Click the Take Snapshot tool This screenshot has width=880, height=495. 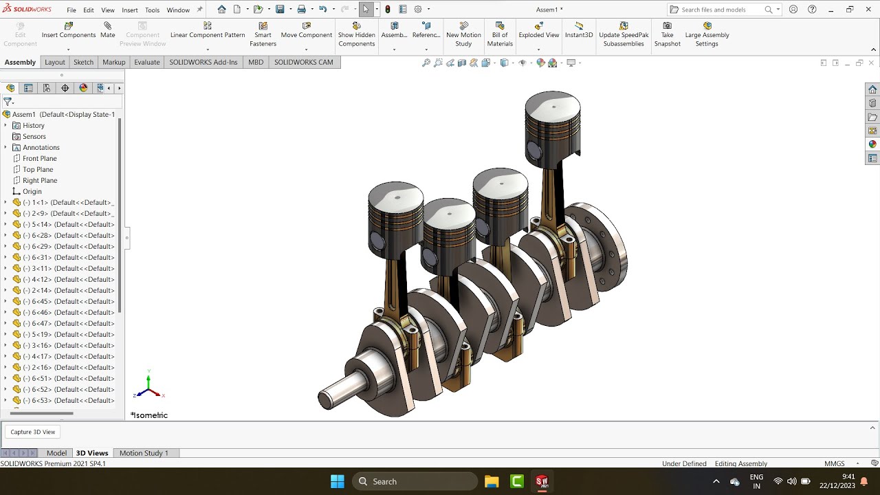coord(667,34)
